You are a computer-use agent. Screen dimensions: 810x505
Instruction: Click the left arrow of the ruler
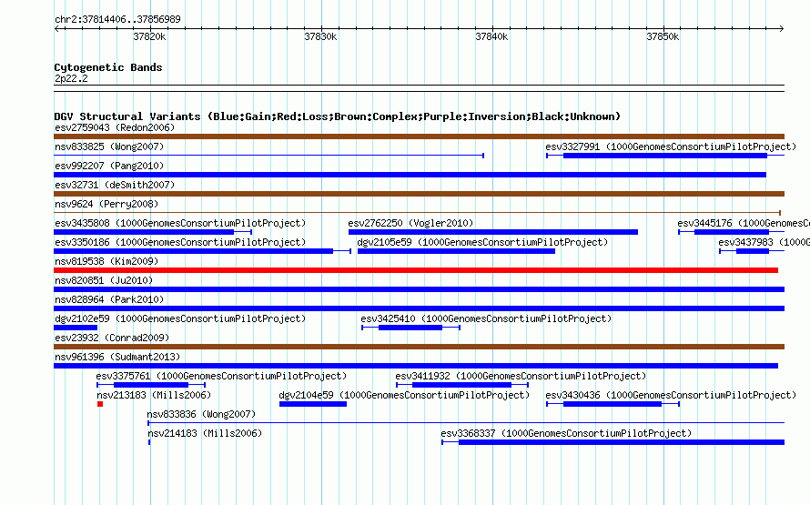56,28
